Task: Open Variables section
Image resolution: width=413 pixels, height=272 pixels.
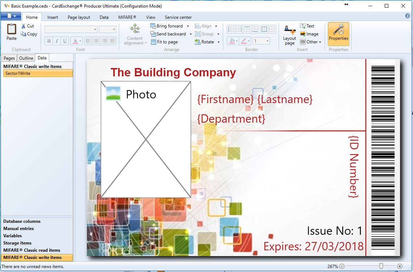Action: [12, 236]
